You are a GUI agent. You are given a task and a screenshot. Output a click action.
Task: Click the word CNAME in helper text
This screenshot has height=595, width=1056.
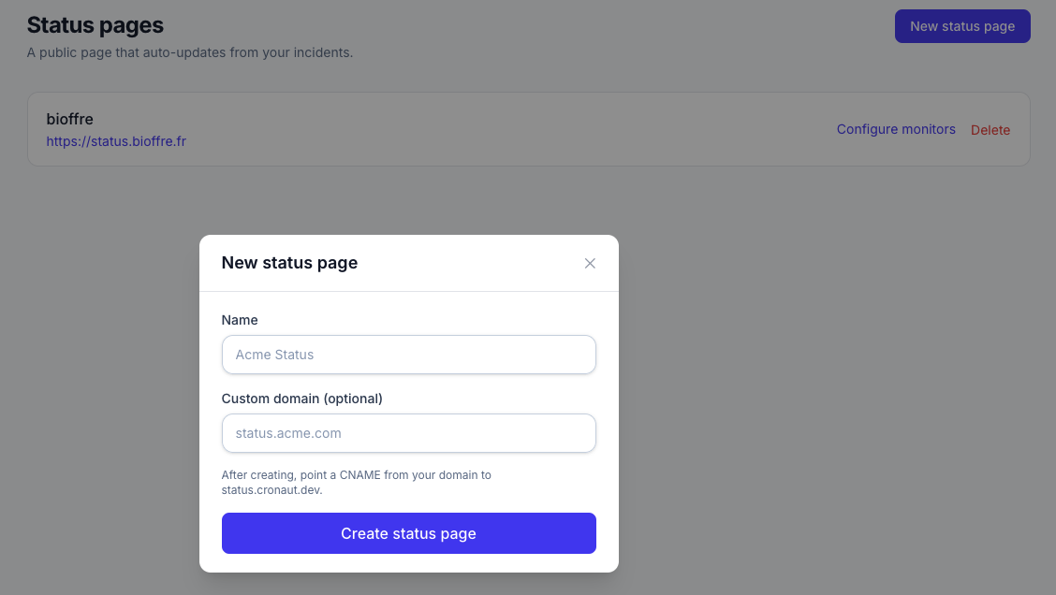click(360, 475)
